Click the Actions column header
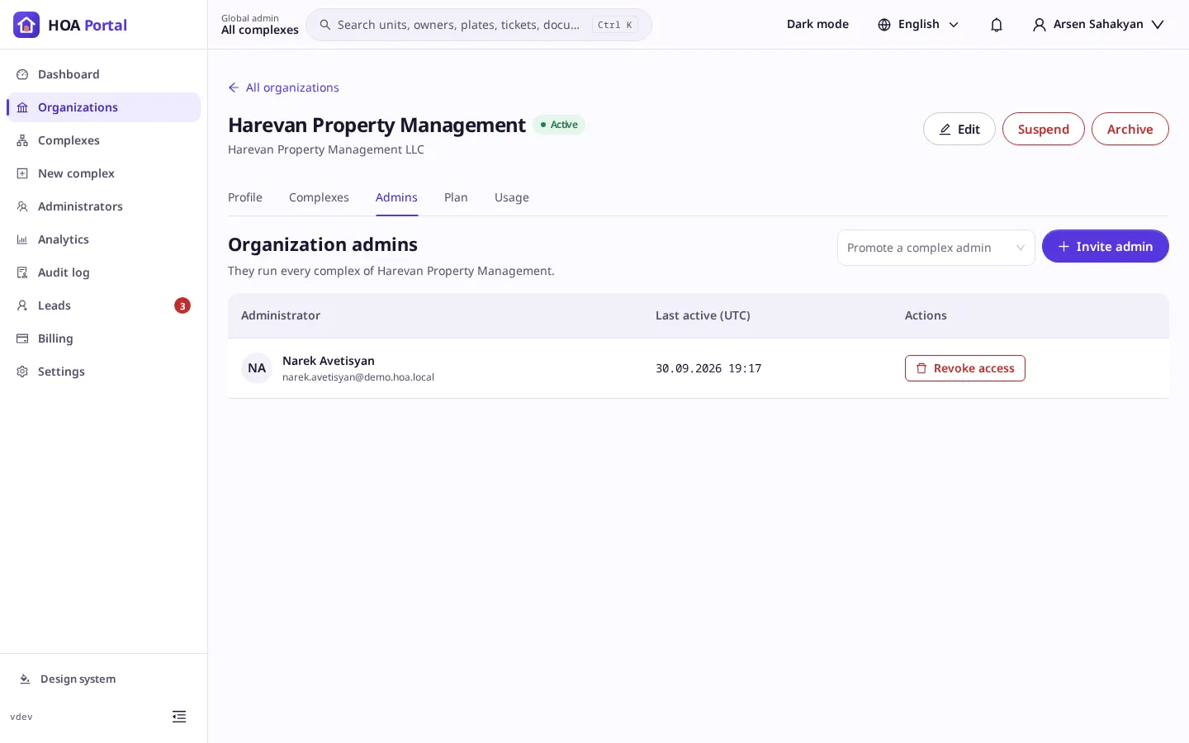The image size is (1189, 743). pyautogui.click(x=926, y=315)
